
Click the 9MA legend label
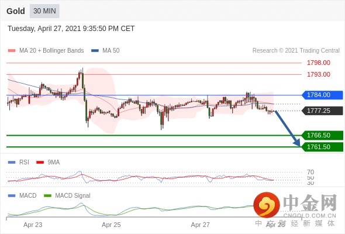point(54,163)
